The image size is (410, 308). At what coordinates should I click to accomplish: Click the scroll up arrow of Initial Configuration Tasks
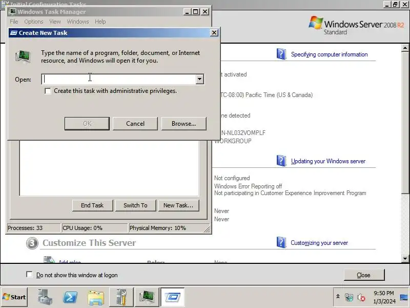coord(405,48)
